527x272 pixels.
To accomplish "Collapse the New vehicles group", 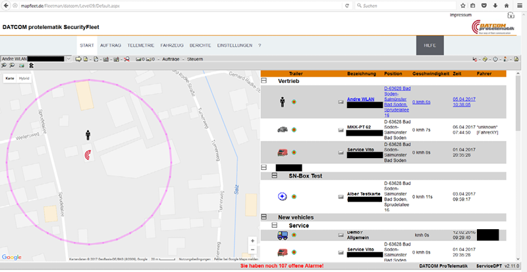I will 264,216.
